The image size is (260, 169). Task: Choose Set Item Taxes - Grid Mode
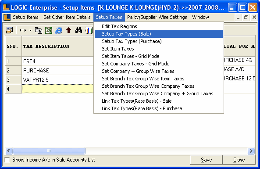159,56
